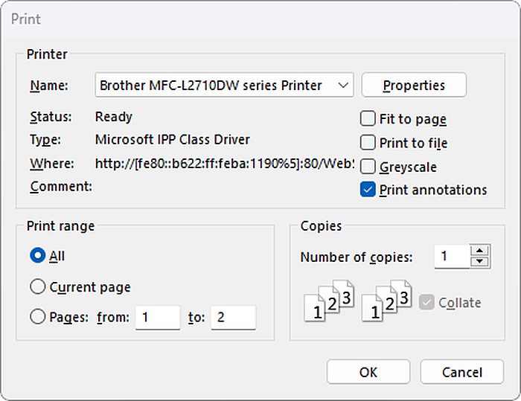Click the second collate page-stack icon

pyautogui.click(x=387, y=301)
